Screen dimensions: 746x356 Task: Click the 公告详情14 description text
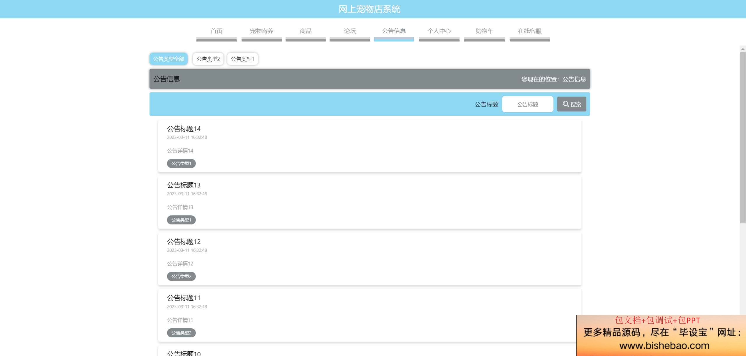(180, 150)
